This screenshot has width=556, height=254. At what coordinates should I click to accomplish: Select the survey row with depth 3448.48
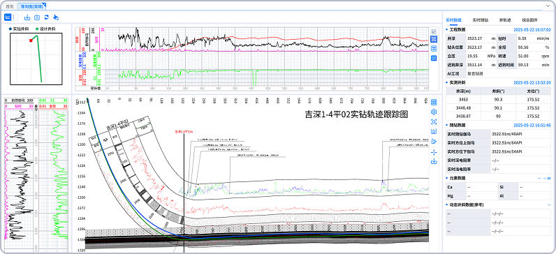pos(498,108)
